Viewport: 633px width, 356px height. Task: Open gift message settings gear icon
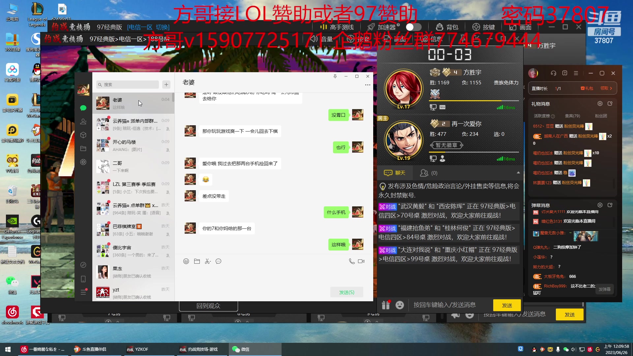[x=600, y=104]
